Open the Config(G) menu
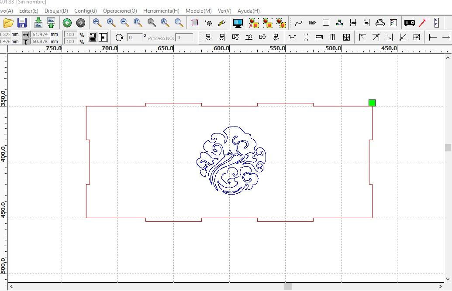Viewport: 452px width, 291px height. pyautogui.click(x=86, y=10)
